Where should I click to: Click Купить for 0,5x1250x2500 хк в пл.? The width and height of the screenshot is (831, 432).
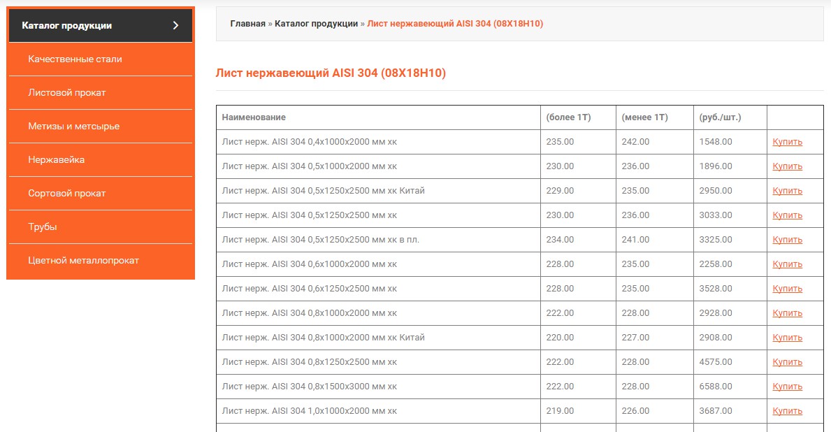(x=787, y=240)
